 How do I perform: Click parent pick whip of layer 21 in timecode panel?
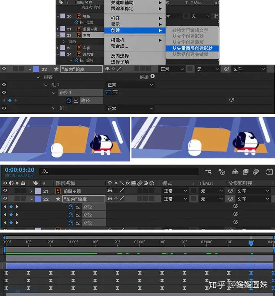tap(230, 191)
